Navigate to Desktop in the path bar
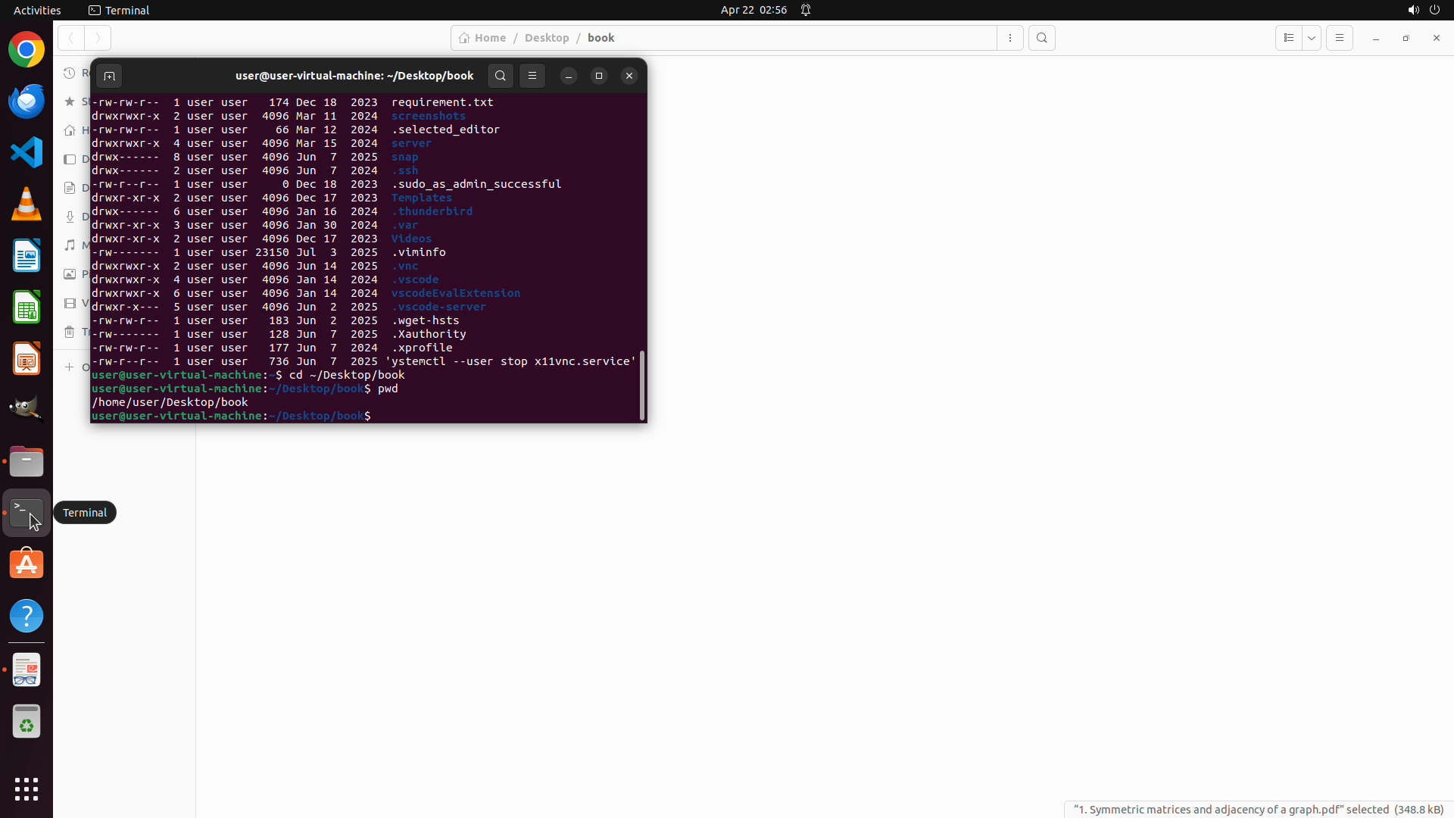This screenshot has height=818, width=1454. 546,38
